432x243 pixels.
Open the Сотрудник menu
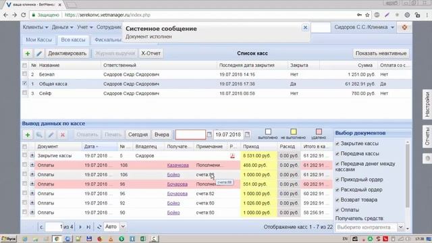click(x=109, y=27)
